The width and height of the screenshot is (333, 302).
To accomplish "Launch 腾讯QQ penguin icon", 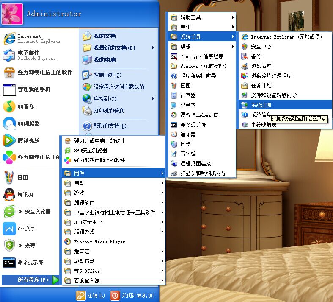I will (9, 195).
